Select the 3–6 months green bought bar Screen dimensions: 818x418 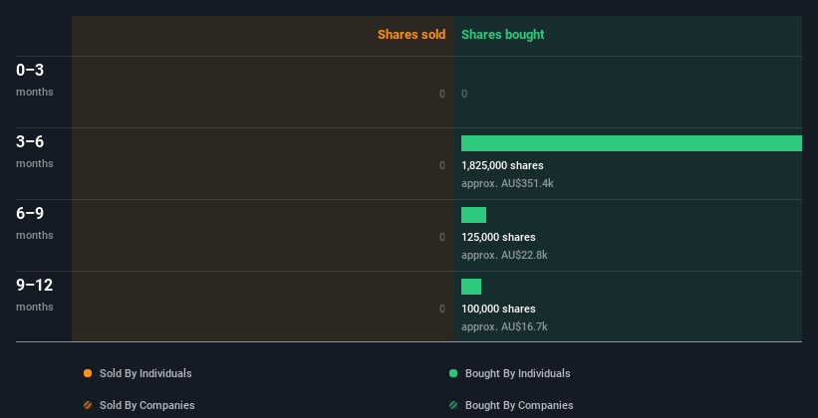tap(632, 143)
